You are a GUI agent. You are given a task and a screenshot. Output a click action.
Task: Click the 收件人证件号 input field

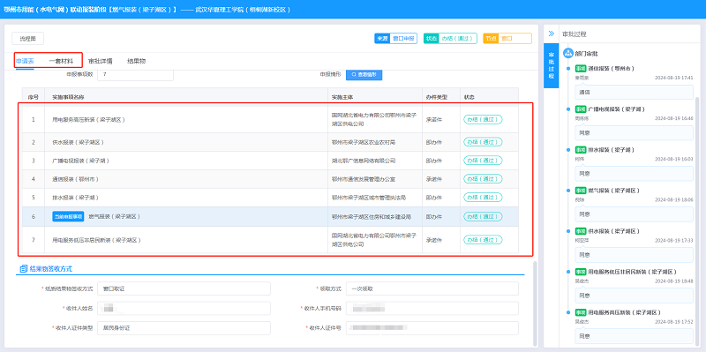click(x=432, y=328)
